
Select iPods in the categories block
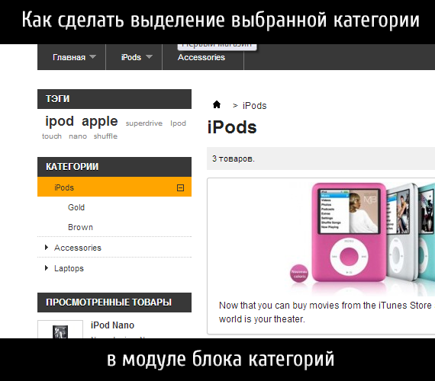(x=114, y=187)
